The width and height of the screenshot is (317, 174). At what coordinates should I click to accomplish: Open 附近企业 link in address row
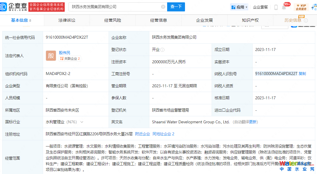143,134
